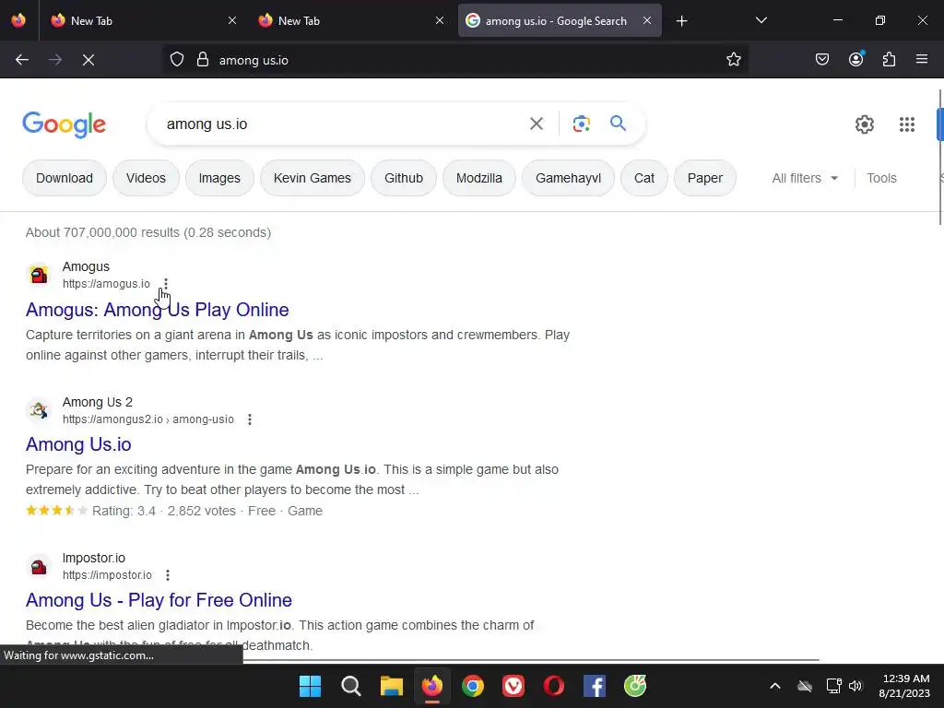Image resolution: width=944 pixels, height=708 pixels.
Task: Switch to Videos results
Action: point(146,178)
